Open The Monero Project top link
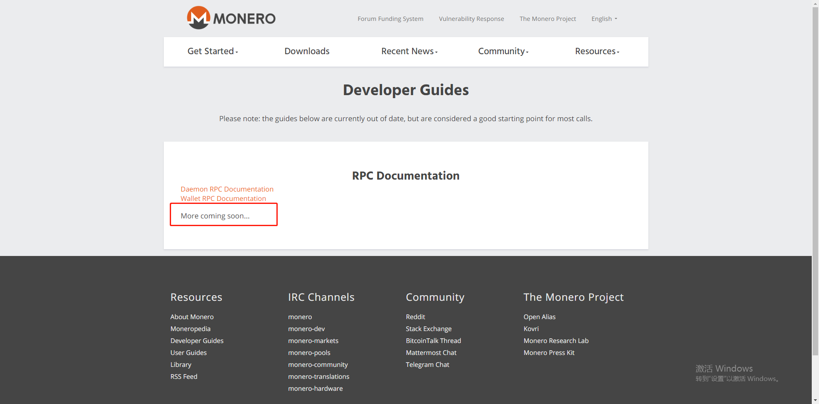Screen dimensions: 819x404 click(x=548, y=19)
